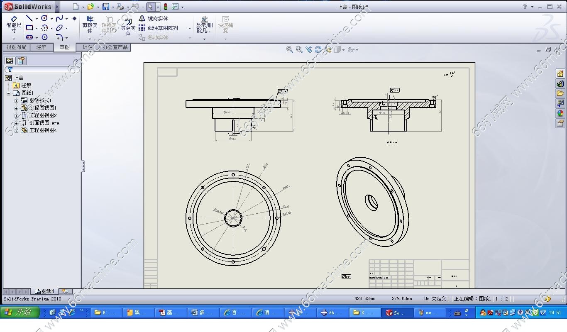Image resolution: width=567 pixels, height=332 pixels.
Task: Click the Rebuild traffic light icon
Action: point(166,7)
